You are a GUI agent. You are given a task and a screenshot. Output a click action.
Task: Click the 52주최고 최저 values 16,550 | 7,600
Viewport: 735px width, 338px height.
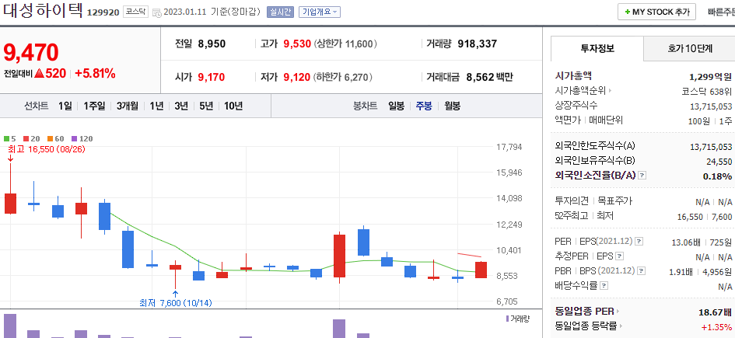[705, 217]
